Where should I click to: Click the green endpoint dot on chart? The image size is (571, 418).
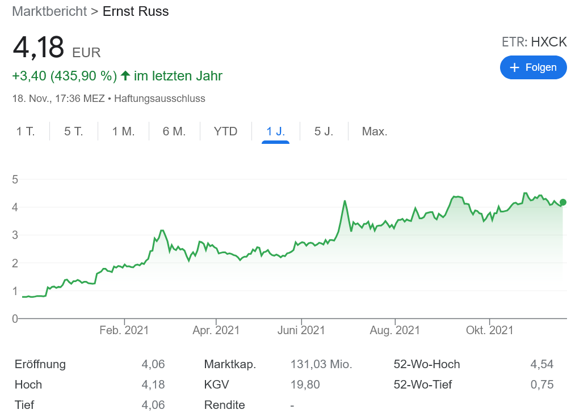pyautogui.click(x=562, y=202)
